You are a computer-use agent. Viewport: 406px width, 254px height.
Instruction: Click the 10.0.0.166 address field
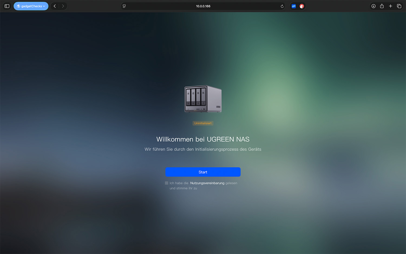pos(203,6)
